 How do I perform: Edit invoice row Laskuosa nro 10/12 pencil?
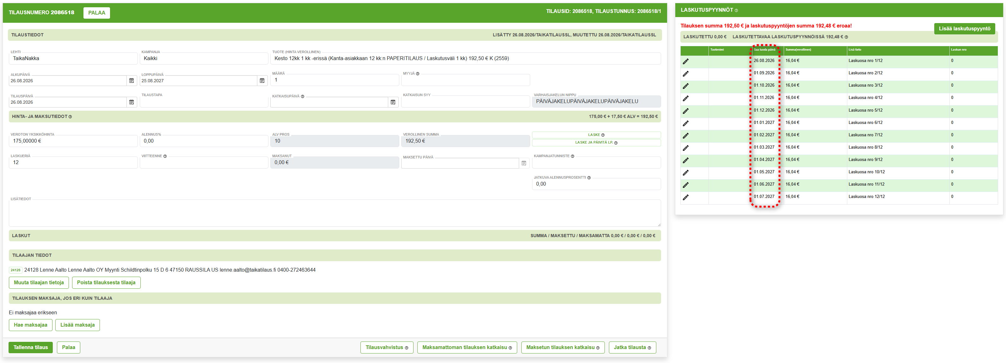click(x=685, y=173)
